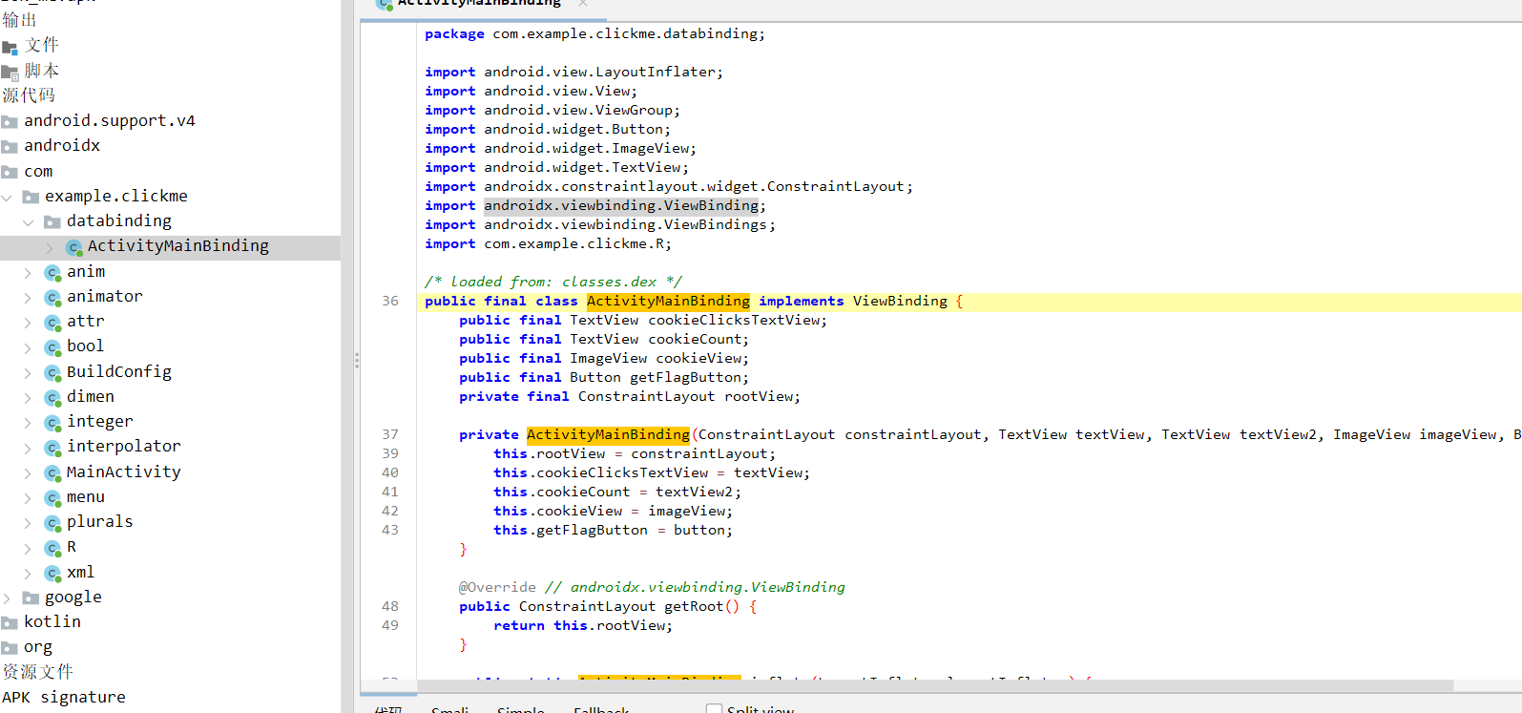Select the 输出 tree label

click(x=19, y=20)
